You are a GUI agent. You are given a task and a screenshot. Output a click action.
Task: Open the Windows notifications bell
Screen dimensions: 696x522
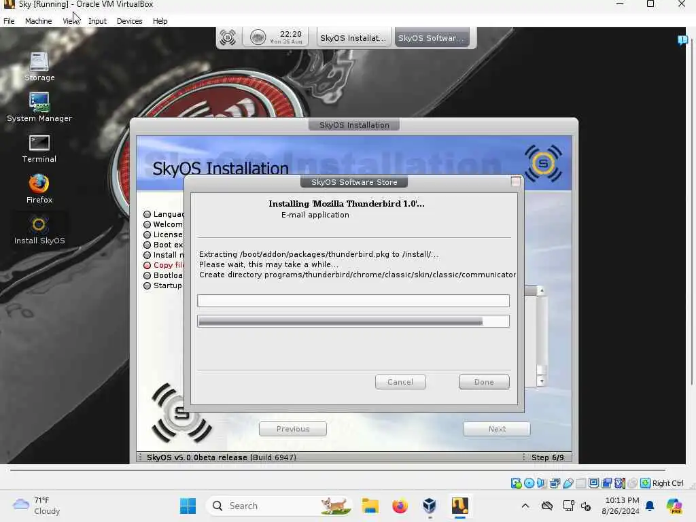[x=650, y=506]
